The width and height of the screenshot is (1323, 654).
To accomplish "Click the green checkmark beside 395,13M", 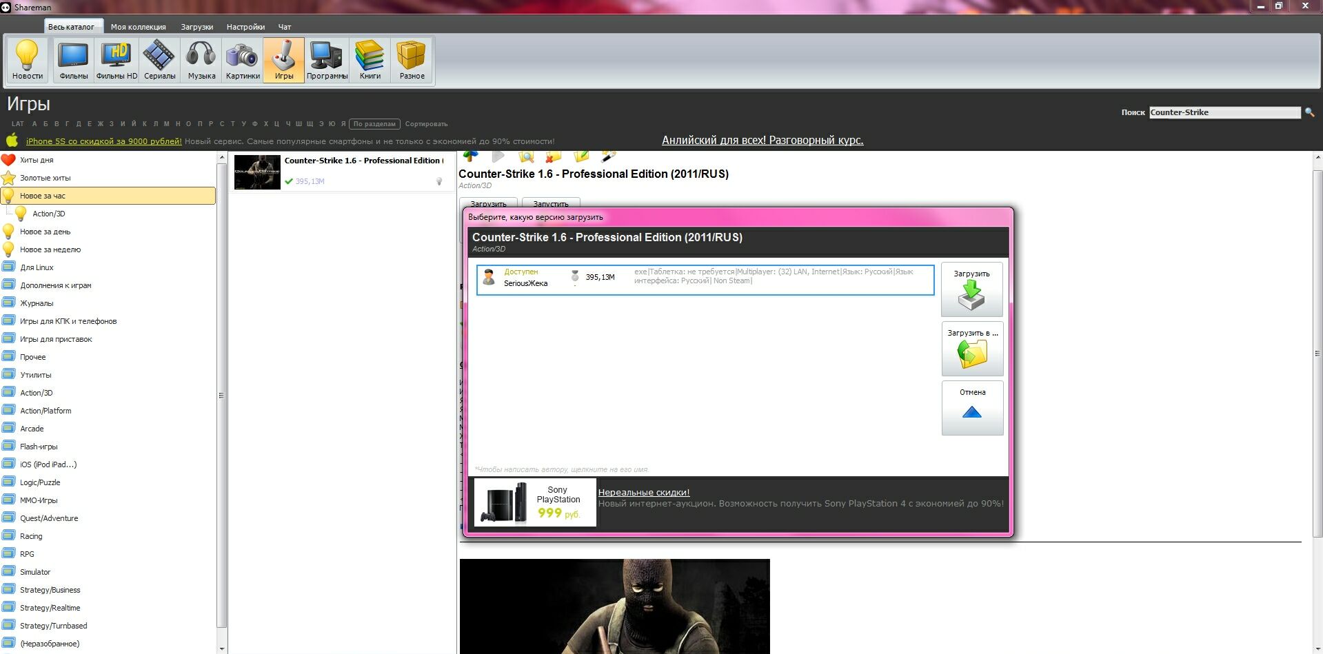I will pyautogui.click(x=289, y=181).
